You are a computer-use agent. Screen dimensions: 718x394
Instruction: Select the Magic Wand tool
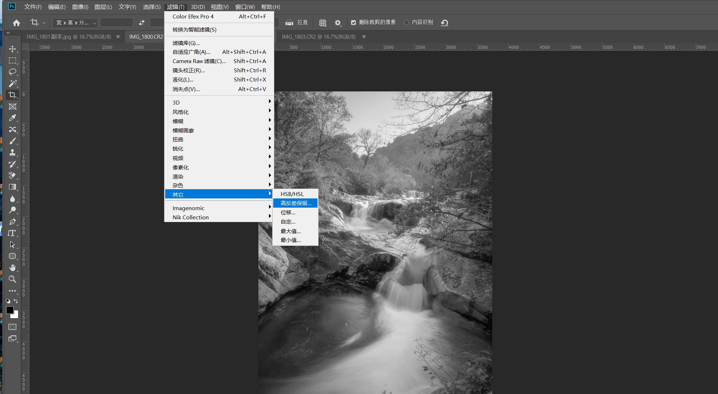12,84
